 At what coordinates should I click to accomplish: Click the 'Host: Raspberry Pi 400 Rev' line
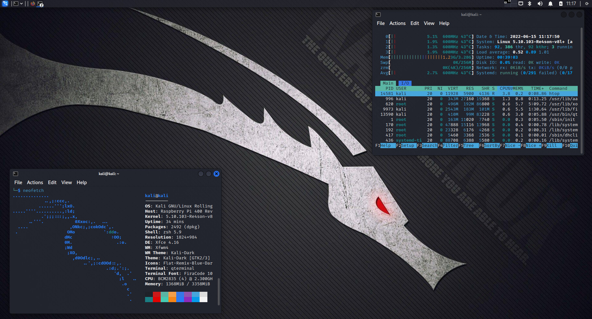coord(179,211)
